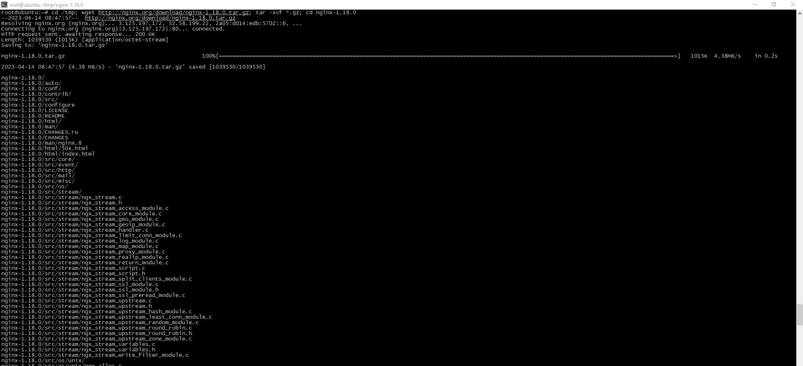Select the ngx_stream_split_clients_module.c line

(x=97, y=279)
